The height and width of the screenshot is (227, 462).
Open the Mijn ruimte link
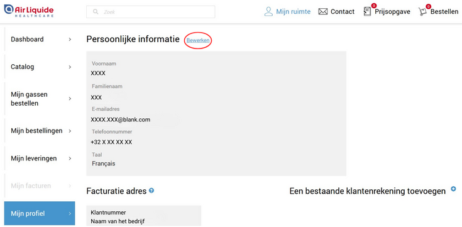pyautogui.click(x=293, y=11)
